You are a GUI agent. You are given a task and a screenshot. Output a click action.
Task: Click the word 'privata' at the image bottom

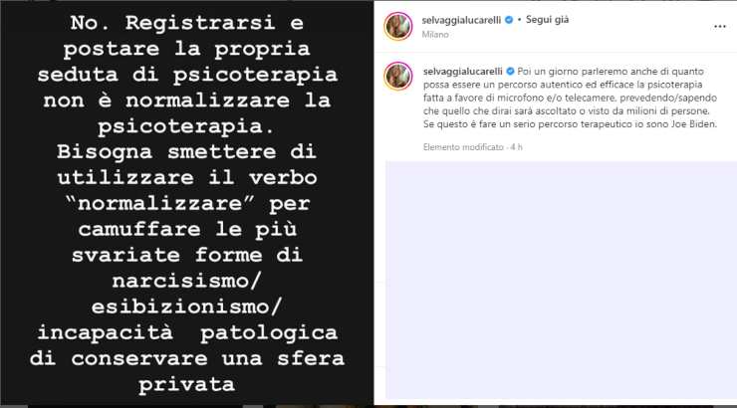[186, 385]
